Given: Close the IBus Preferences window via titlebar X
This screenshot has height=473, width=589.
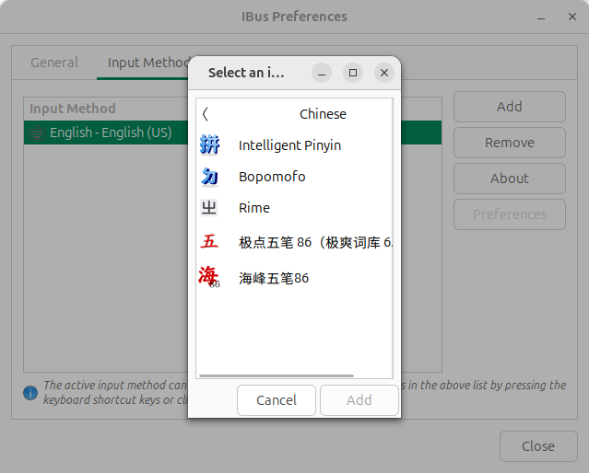Looking at the screenshot, I should tap(572, 17).
